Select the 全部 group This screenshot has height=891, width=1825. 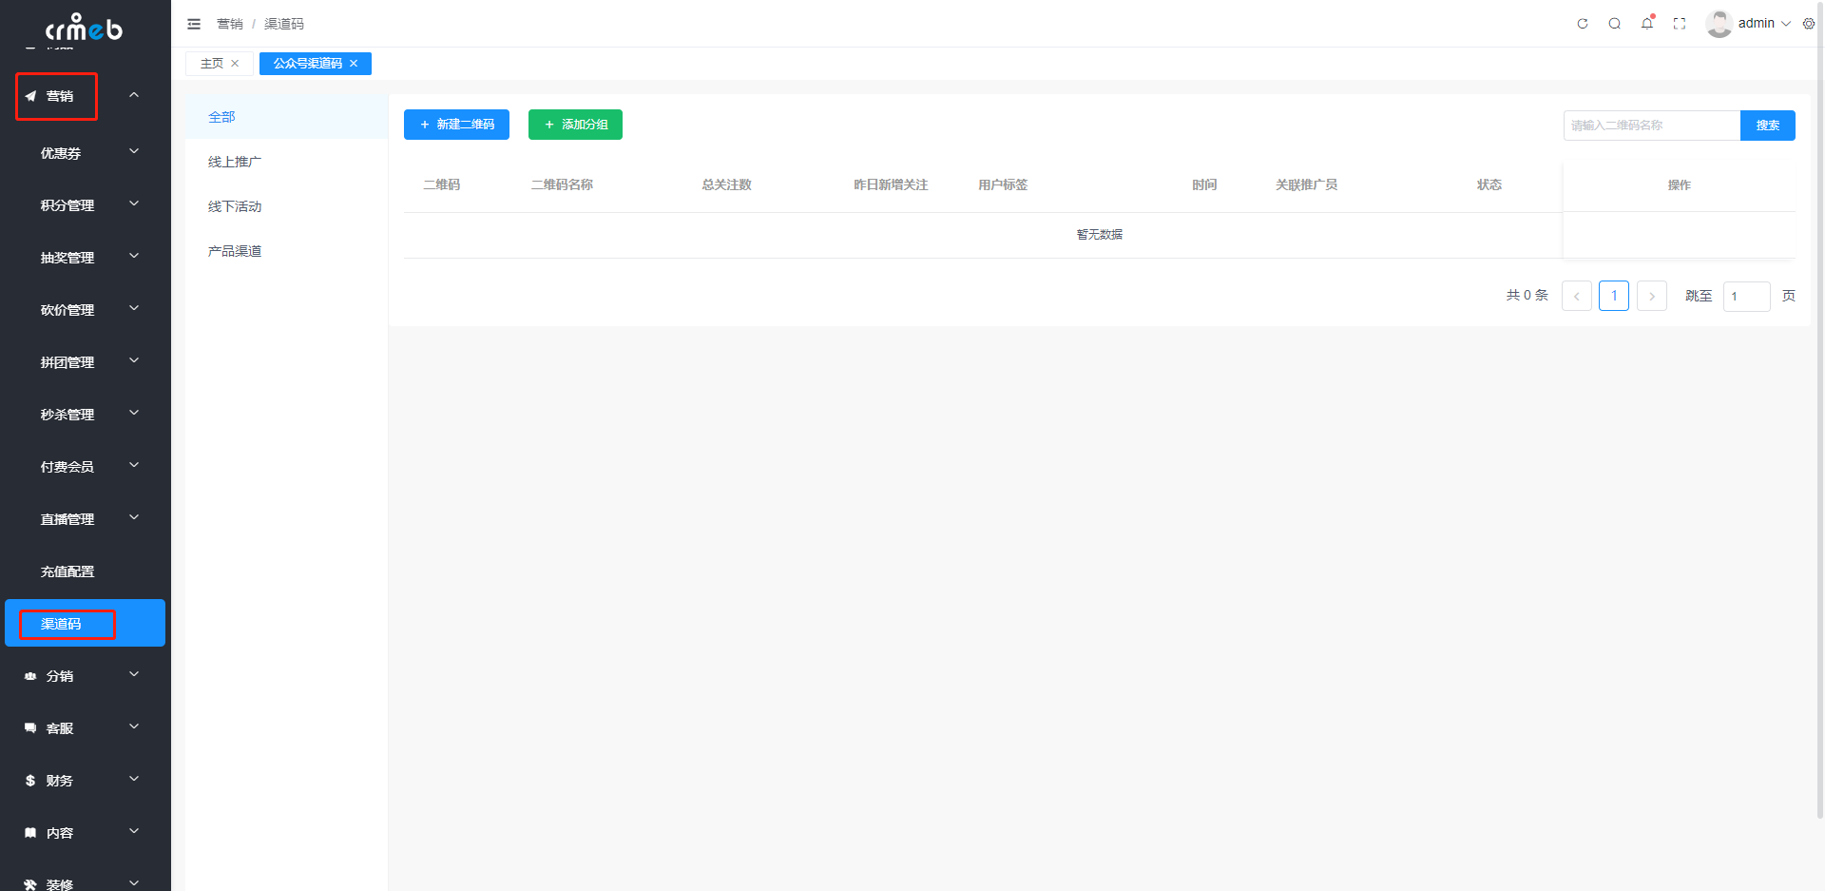(286, 117)
